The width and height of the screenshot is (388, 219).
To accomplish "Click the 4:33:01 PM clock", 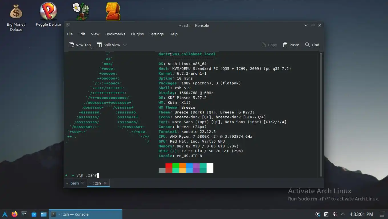I will [361, 214].
